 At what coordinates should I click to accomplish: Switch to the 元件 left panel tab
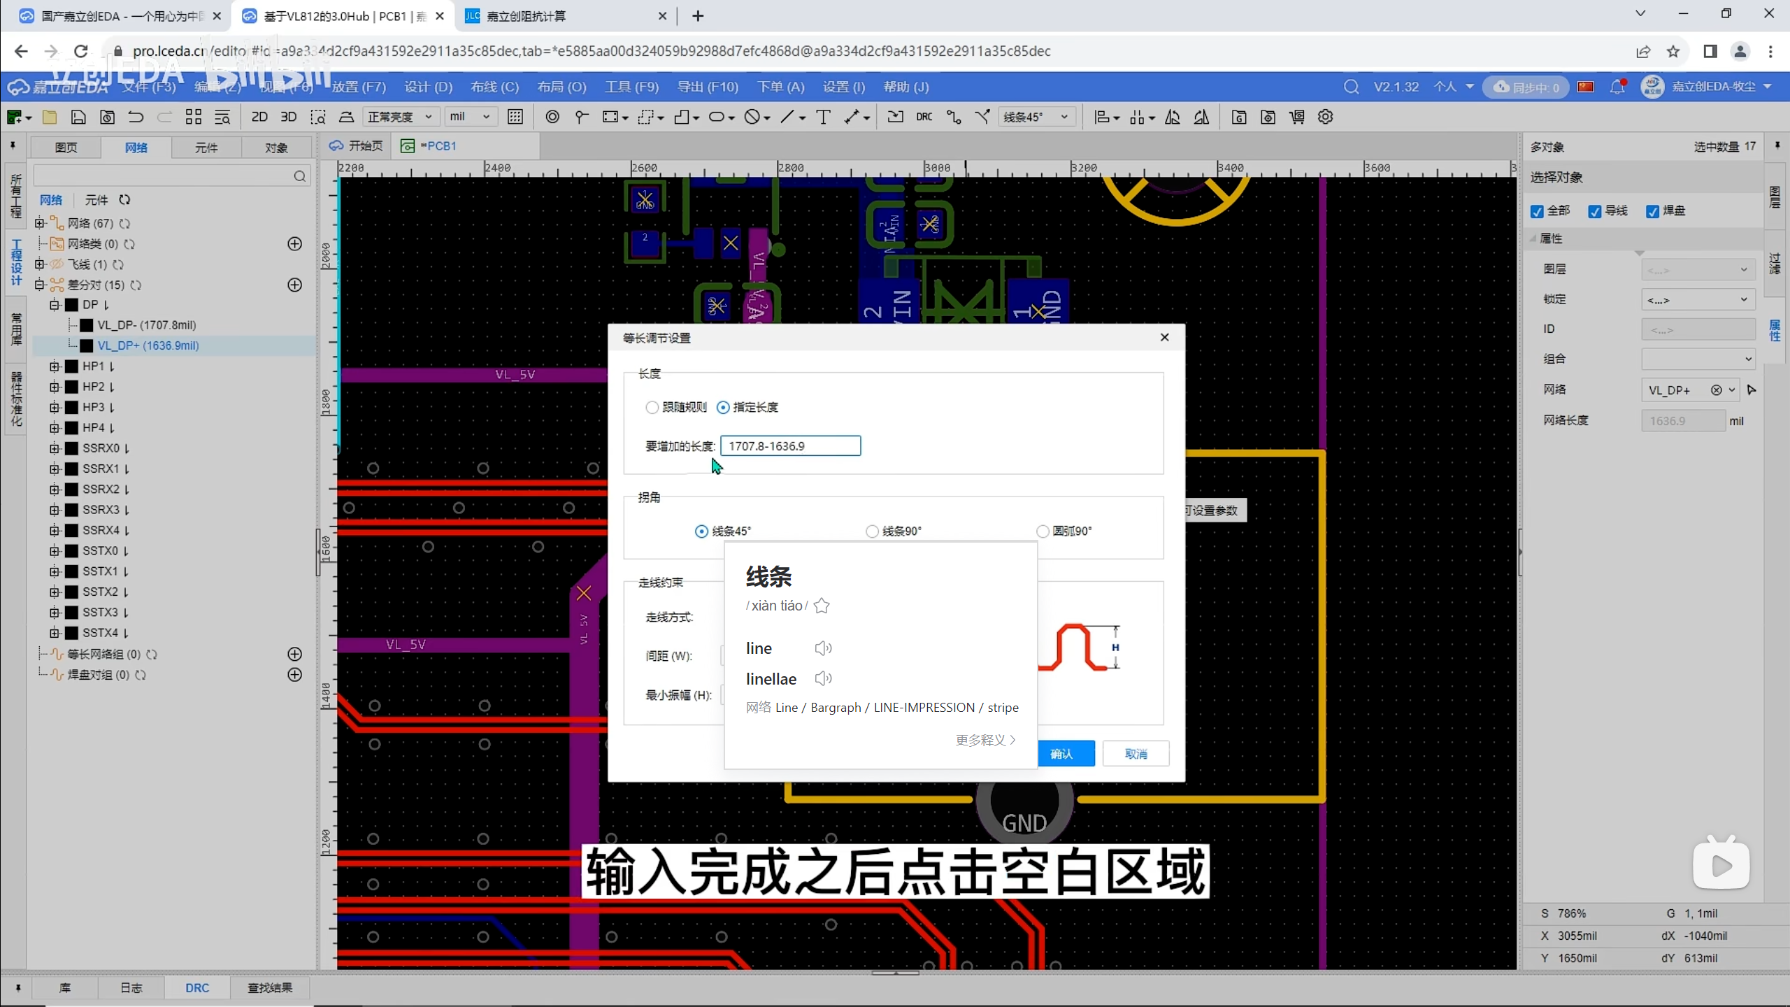(206, 148)
